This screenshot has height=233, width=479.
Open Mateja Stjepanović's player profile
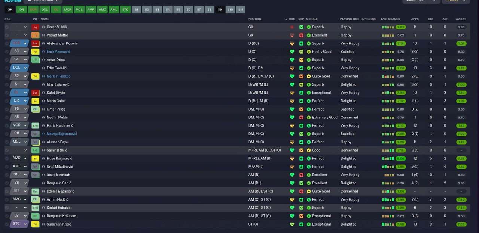tap(62, 134)
